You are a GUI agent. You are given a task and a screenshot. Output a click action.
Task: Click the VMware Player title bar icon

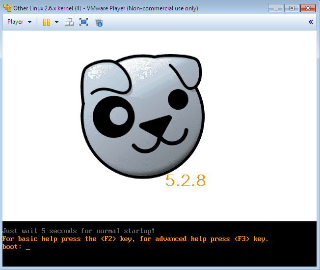pos(7,8)
